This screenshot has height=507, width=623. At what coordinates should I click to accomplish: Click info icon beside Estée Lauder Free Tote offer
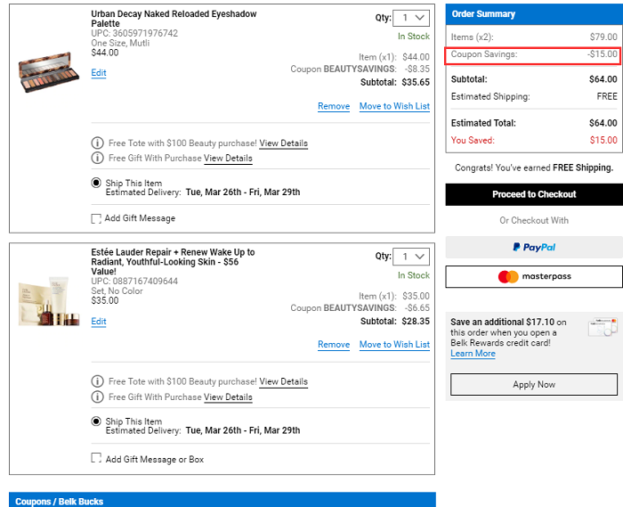97,381
